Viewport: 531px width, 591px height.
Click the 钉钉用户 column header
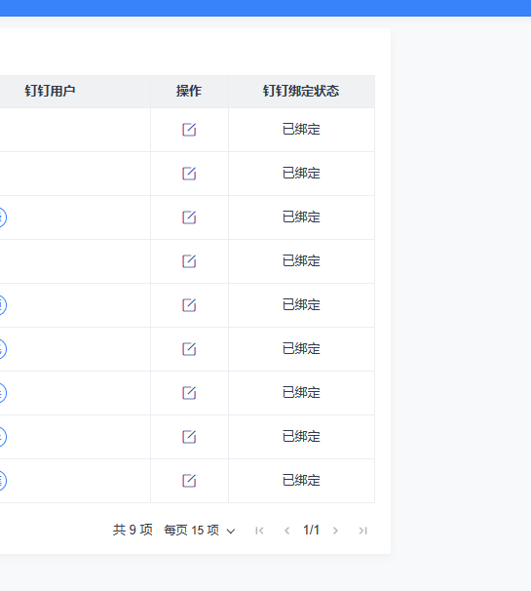tap(50, 91)
